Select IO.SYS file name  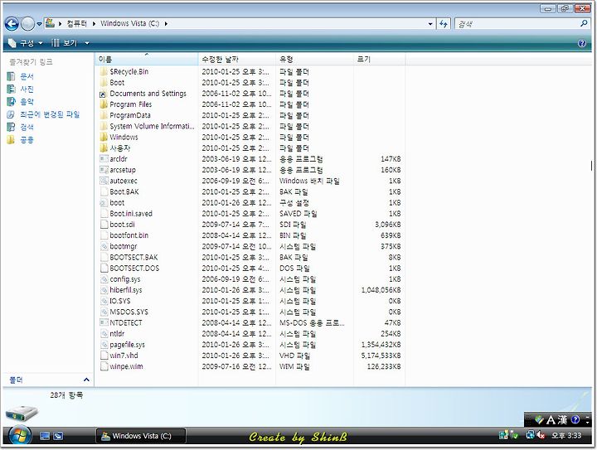(x=120, y=302)
